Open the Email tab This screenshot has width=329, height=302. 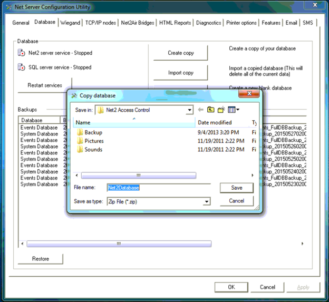click(291, 23)
